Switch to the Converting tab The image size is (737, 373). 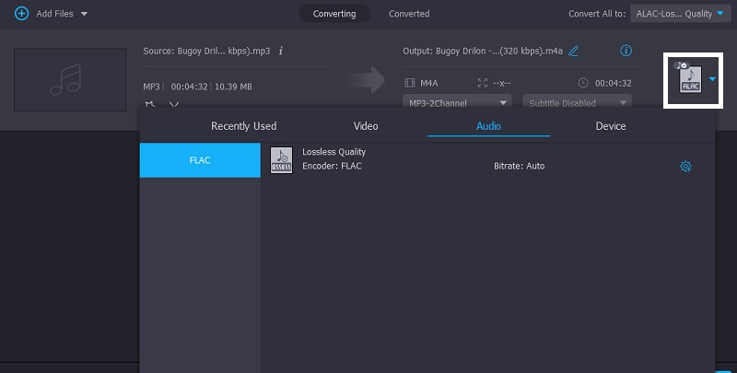(334, 14)
